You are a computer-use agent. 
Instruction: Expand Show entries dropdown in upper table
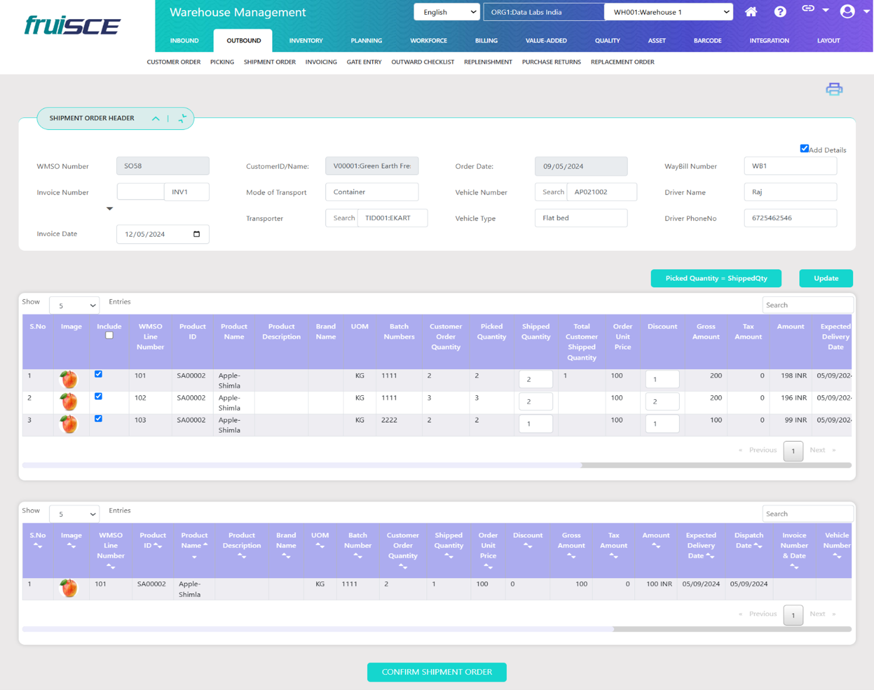[74, 306]
